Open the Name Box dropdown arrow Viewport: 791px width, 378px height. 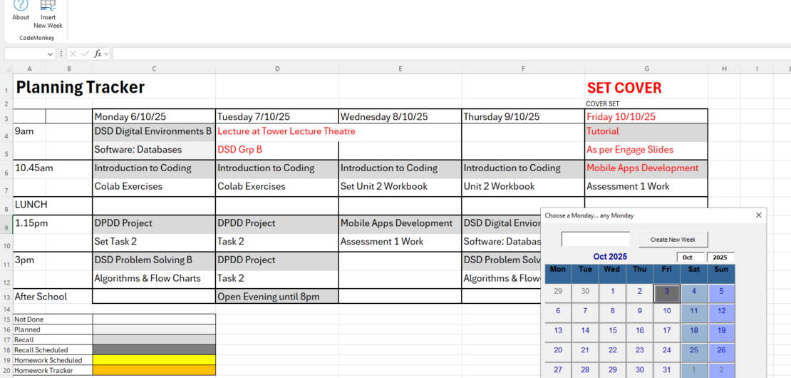[x=50, y=54]
